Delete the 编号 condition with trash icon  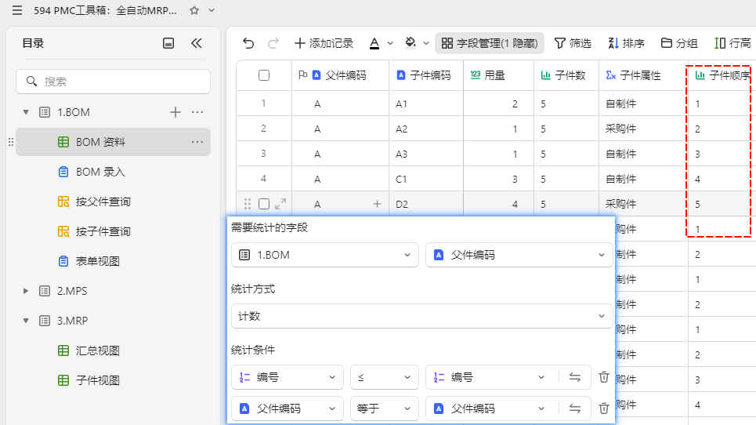coord(604,377)
